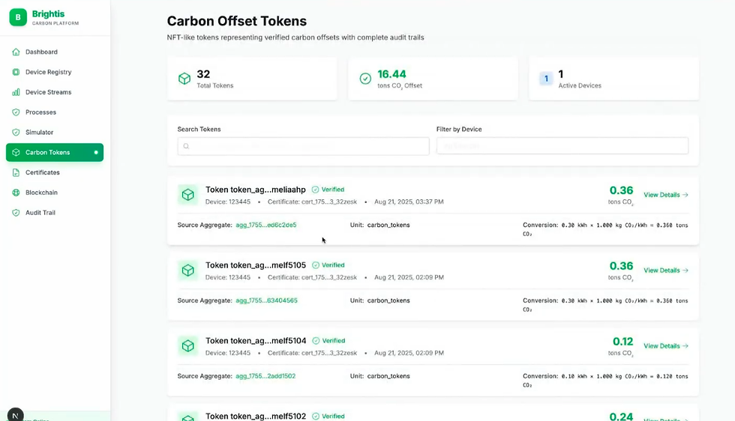Viewport: 735px width, 421px height.
Task: Click title Token token_ag...melf5102
Action: click(x=256, y=417)
